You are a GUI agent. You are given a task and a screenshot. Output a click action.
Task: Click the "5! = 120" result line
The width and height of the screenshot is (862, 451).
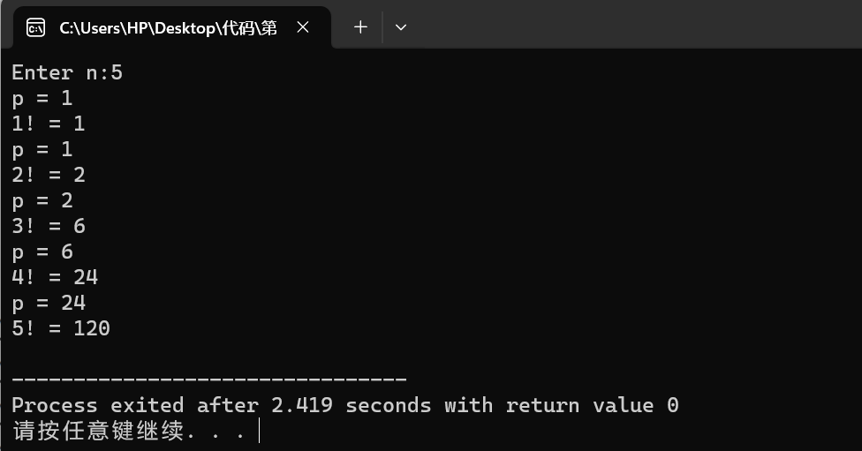61,328
